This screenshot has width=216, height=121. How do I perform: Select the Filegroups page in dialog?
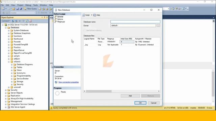[61, 22]
